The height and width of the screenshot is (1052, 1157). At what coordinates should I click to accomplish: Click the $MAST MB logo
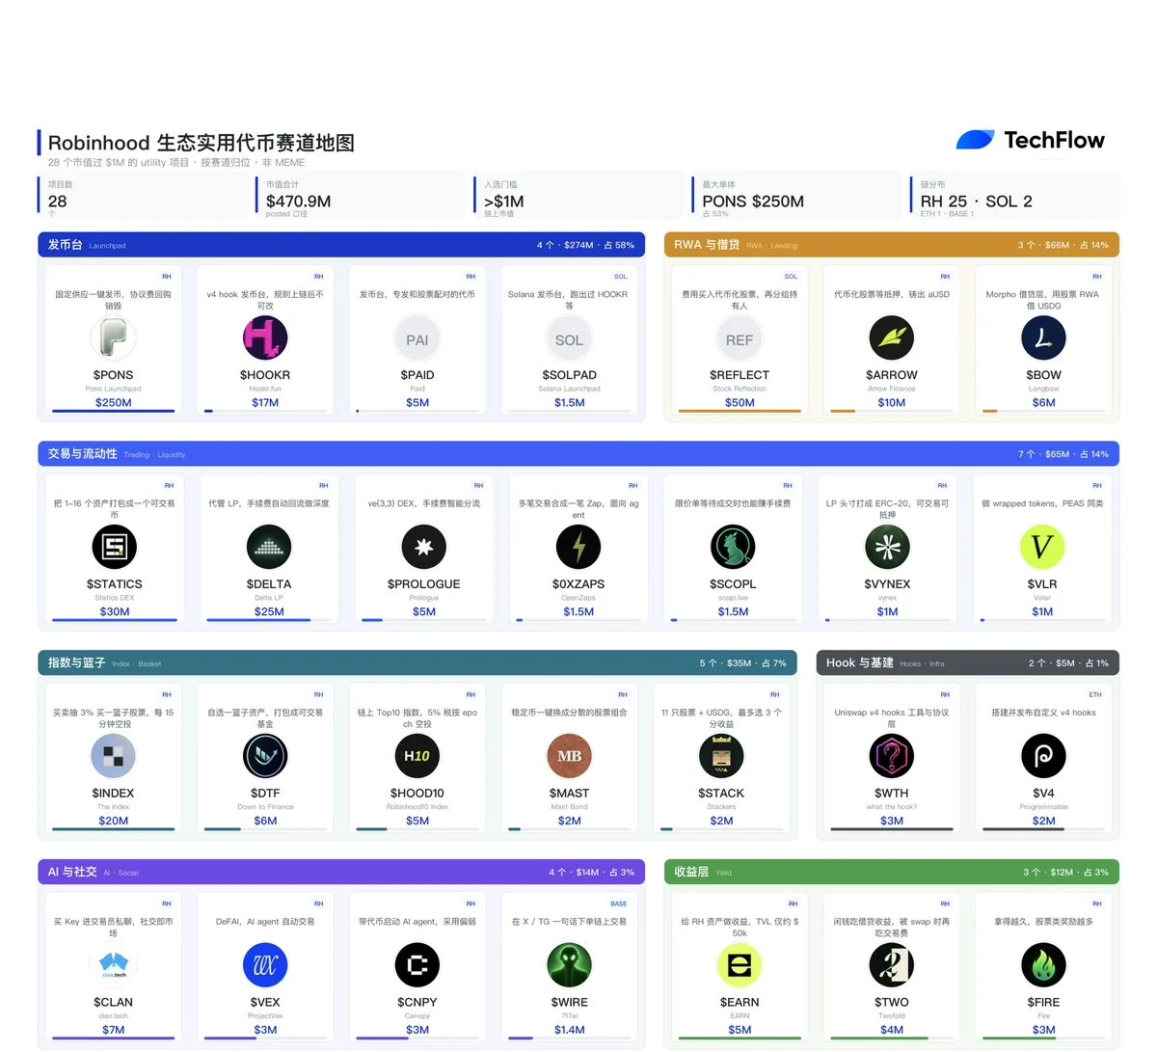click(569, 757)
